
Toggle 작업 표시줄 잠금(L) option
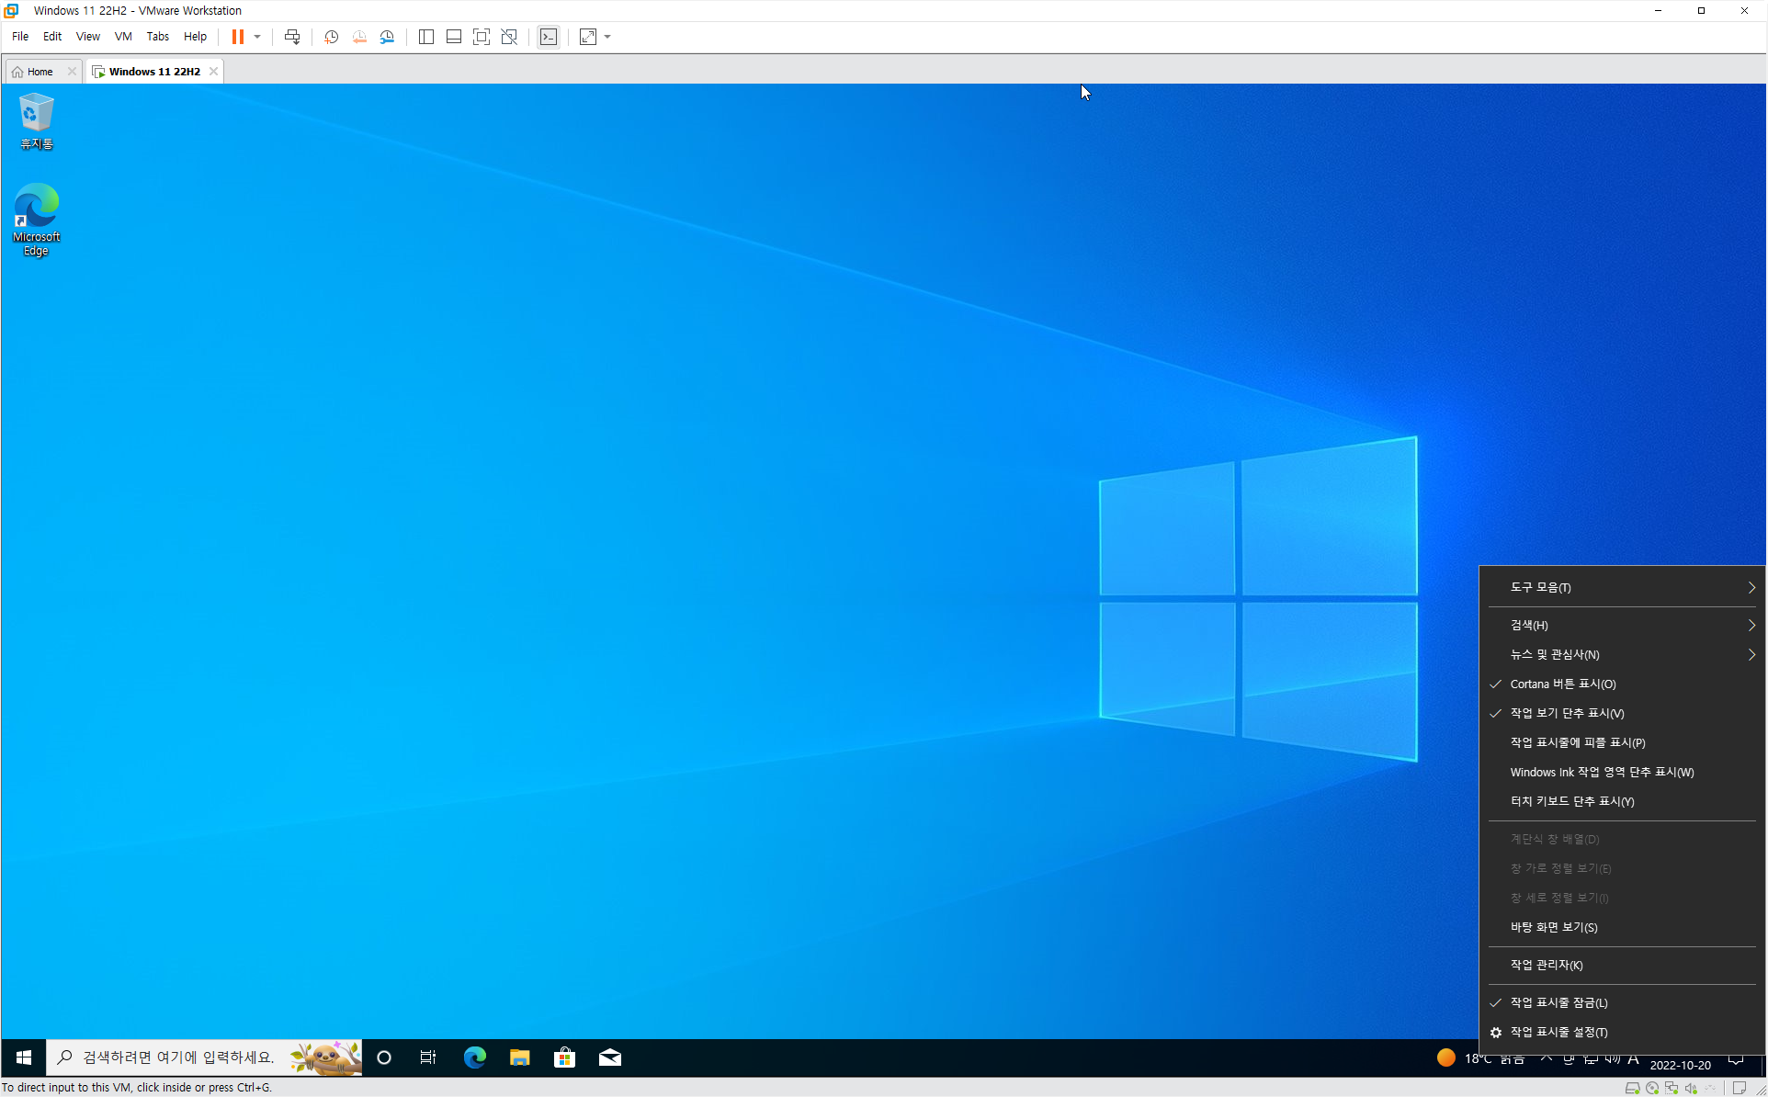(1558, 1002)
